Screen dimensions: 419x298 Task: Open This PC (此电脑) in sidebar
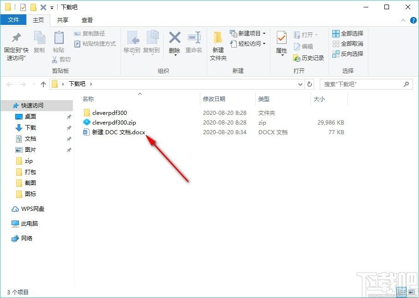30,223
